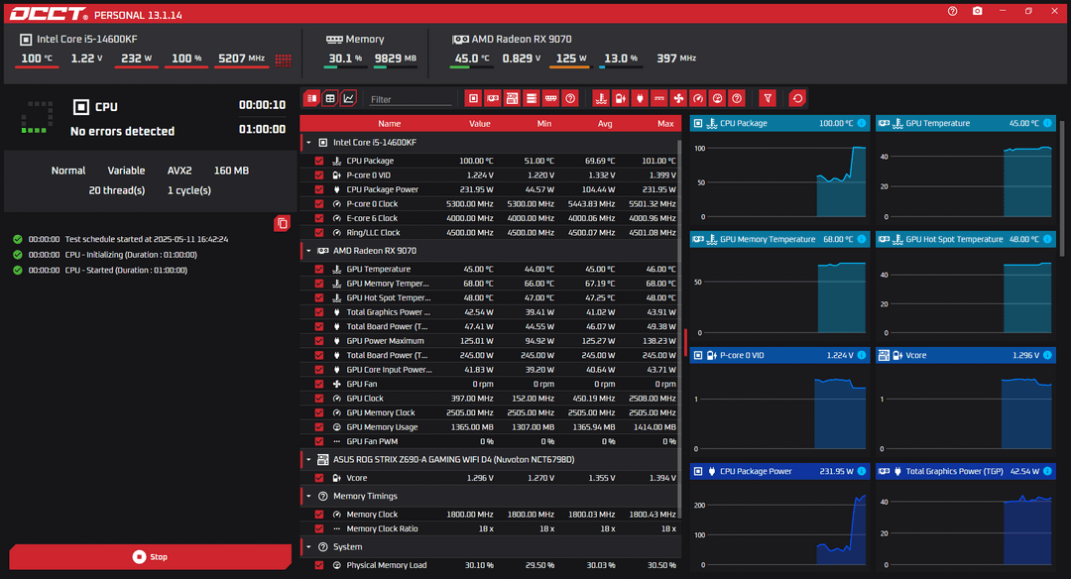Viewport: 1071px width, 579px height.
Task: Click the sensor table vertical scrollbar
Action: coord(679,328)
